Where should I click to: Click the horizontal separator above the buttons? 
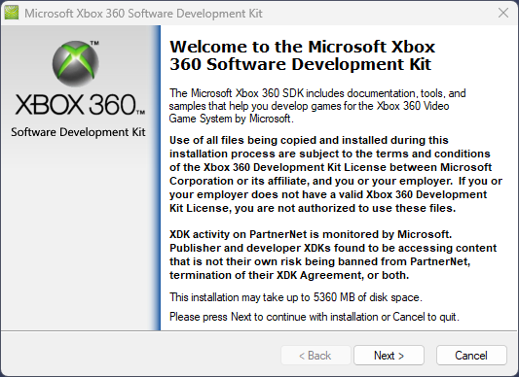(x=259, y=330)
